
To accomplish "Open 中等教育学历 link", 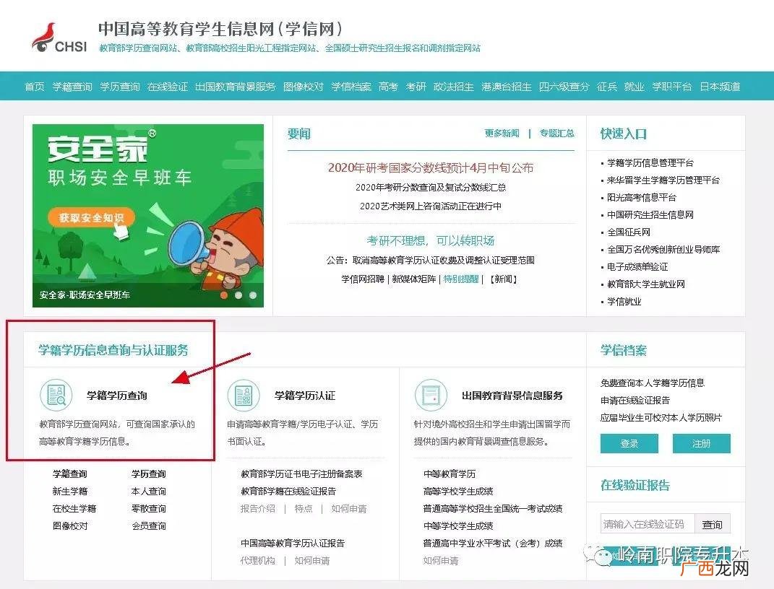I will [x=450, y=474].
